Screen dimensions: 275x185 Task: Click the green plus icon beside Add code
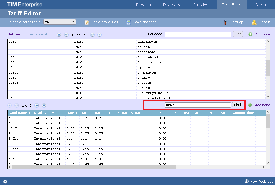click(250, 34)
